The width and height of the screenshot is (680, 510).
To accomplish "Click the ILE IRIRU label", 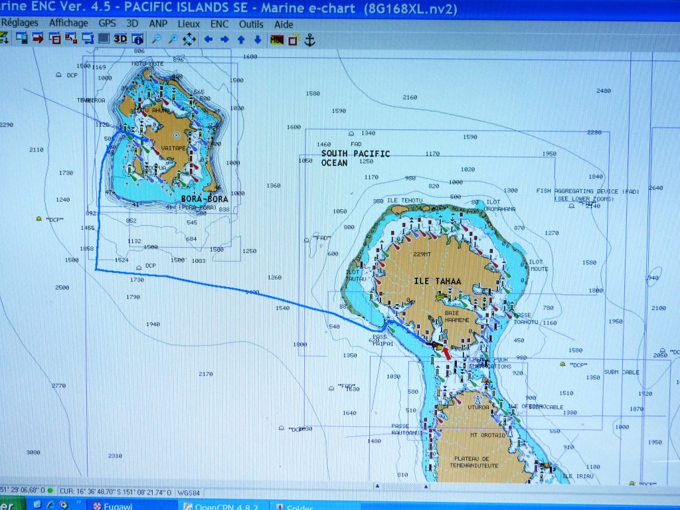I will pos(578,475).
